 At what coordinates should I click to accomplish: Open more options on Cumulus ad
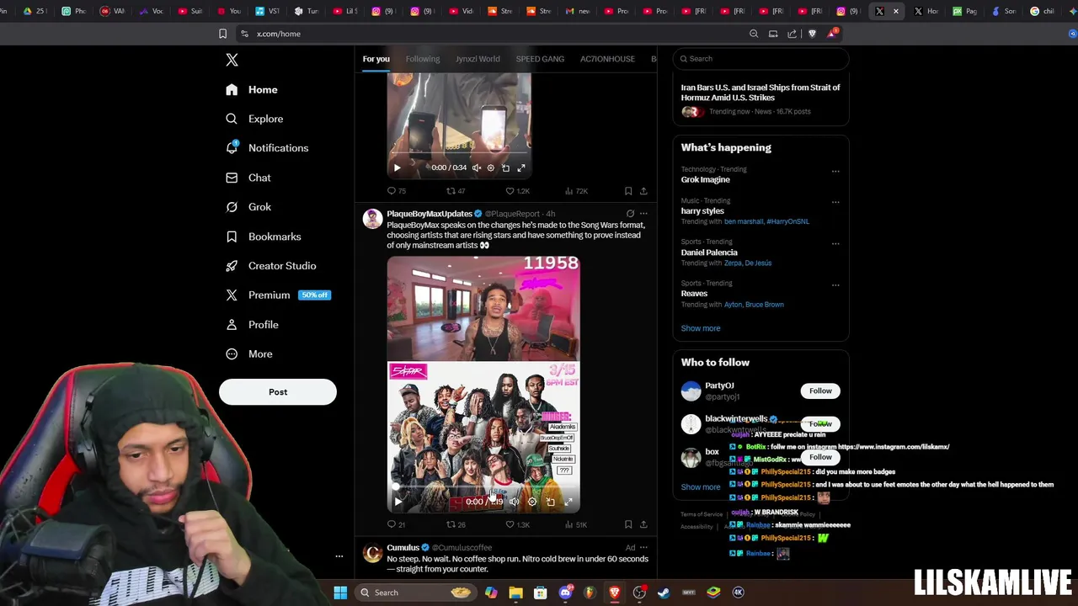tap(643, 548)
